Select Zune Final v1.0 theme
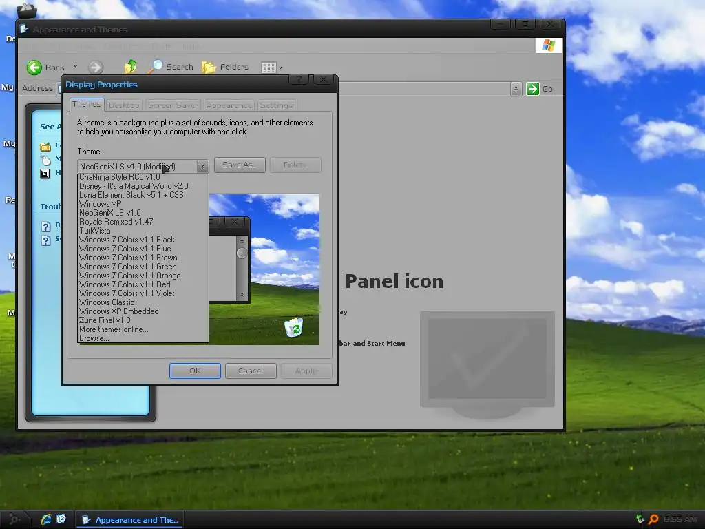Screen dimensions: 705x529 point(143,320)
